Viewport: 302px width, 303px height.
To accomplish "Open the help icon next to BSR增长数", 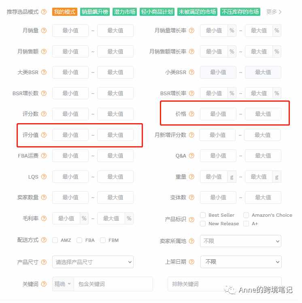I will coord(44,93).
